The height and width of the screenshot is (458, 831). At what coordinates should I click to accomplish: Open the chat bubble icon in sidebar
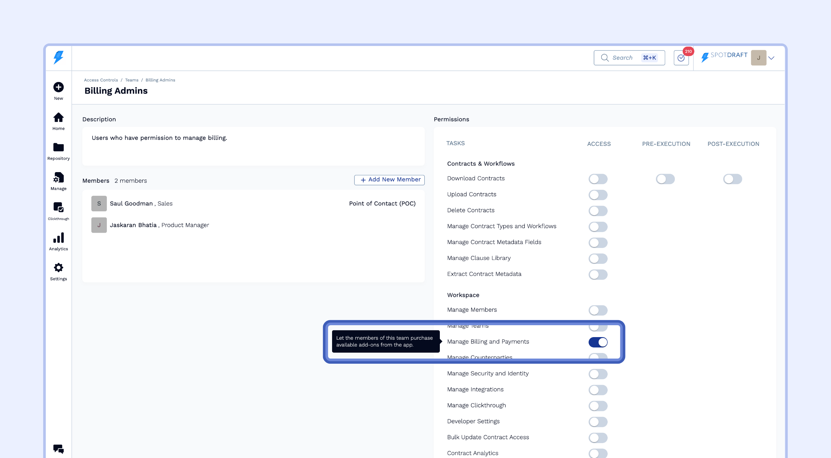tap(58, 449)
